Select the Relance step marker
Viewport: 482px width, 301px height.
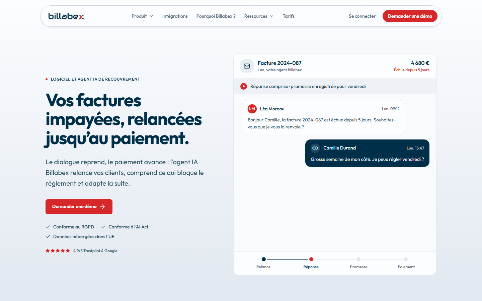pyautogui.click(x=264, y=259)
